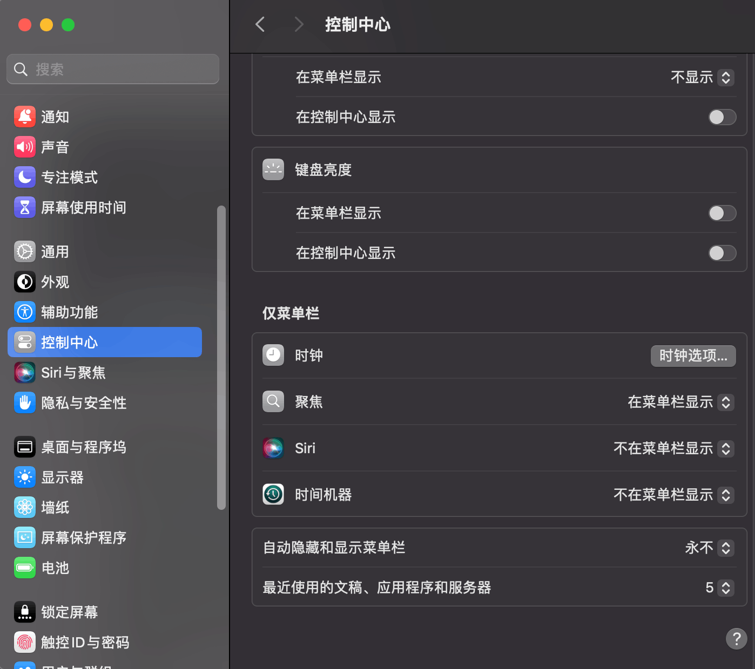
Task: Click the help question mark button
Action: pyautogui.click(x=736, y=639)
